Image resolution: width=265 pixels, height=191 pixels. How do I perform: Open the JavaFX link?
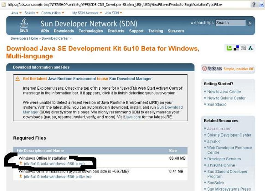point(213,141)
